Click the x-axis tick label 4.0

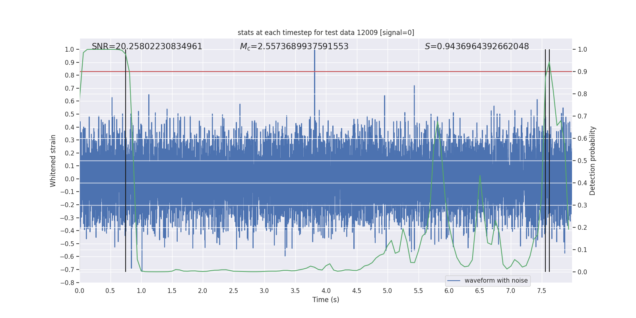tap(326, 291)
